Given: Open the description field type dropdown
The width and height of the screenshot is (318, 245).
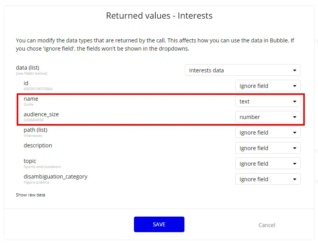Looking at the screenshot, I should [268, 148].
